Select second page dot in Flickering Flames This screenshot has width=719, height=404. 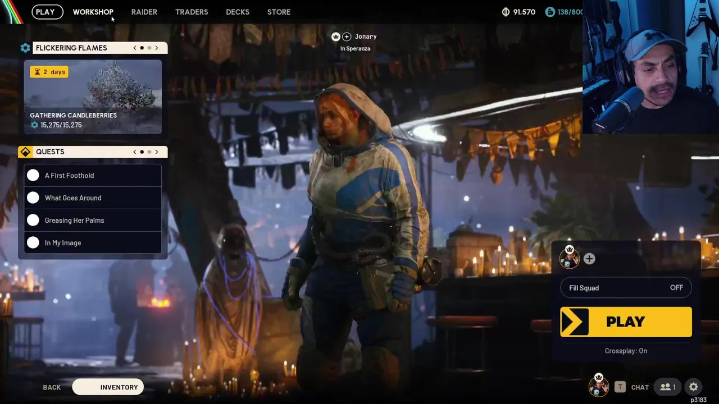point(149,48)
